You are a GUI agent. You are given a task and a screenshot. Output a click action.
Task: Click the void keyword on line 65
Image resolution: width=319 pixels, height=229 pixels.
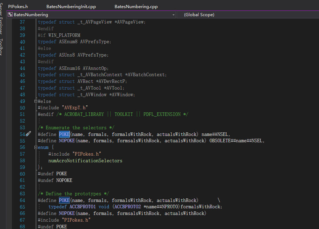[104, 207]
